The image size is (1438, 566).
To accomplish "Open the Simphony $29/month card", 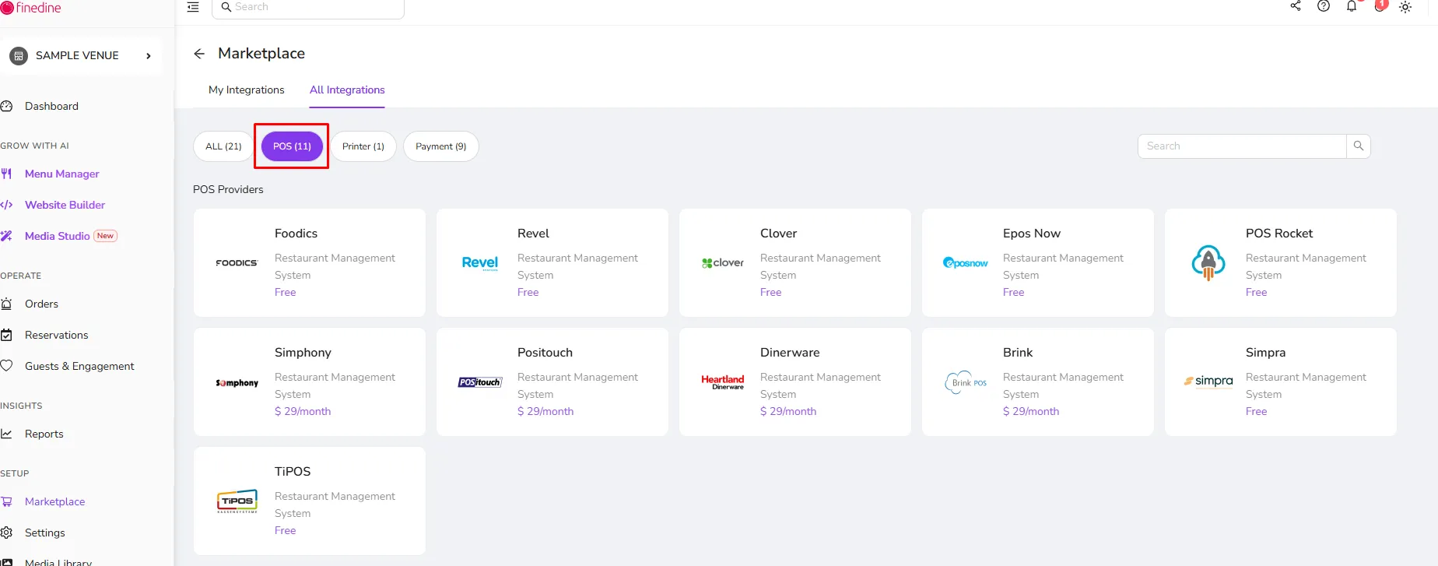I will (x=310, y=381).
